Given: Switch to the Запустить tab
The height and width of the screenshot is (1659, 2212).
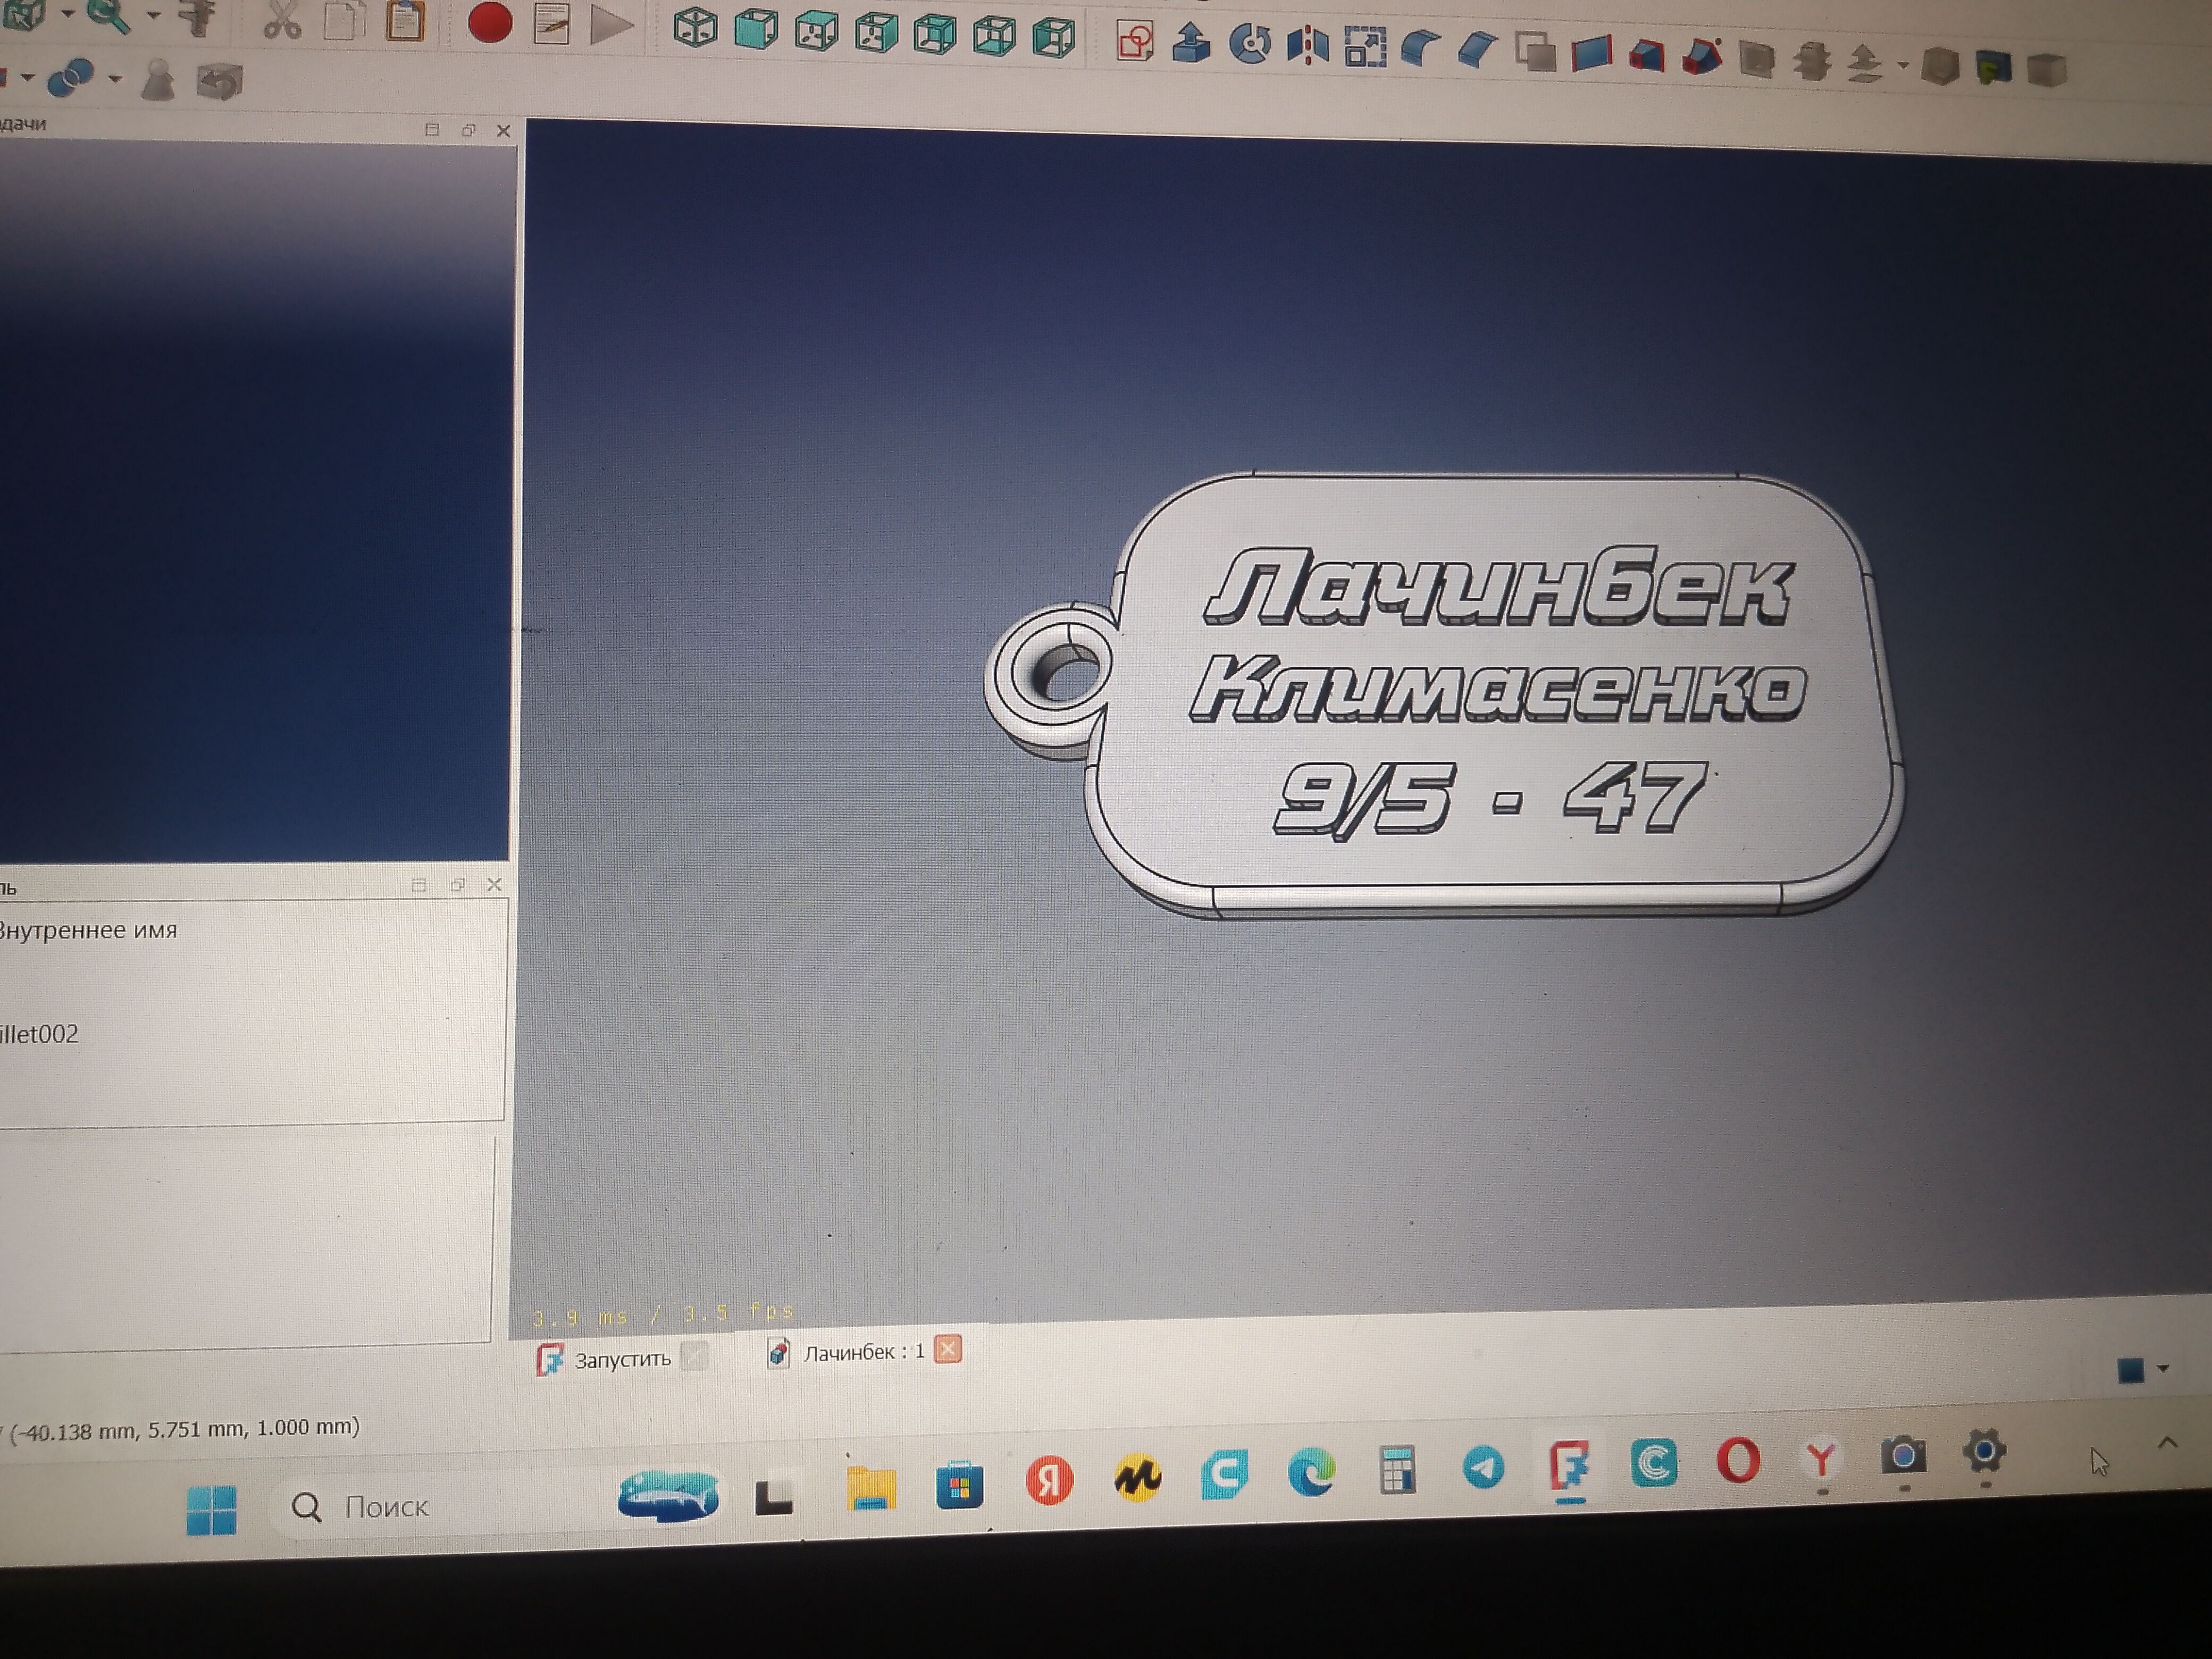Looking at the screenshot, I should (x=621, y=1359).
